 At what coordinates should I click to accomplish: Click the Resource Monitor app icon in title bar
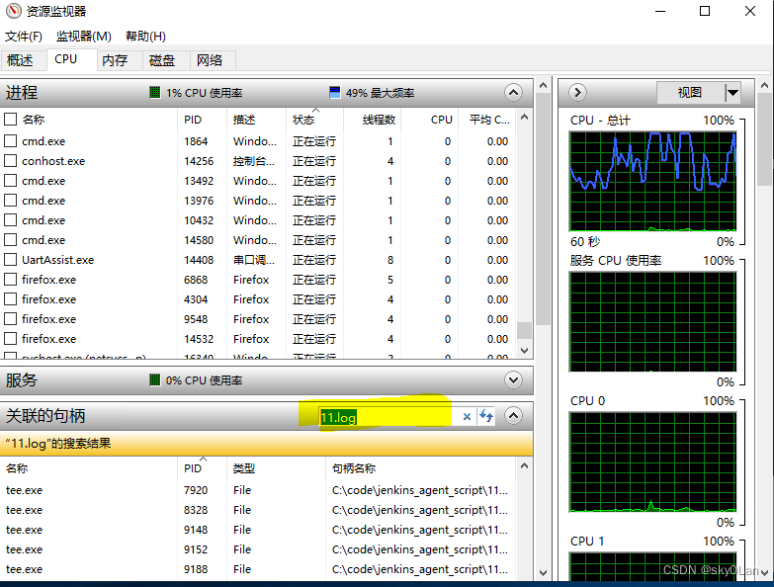13,10
